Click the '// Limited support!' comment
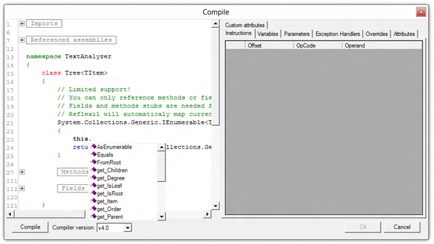 point(94,89)
